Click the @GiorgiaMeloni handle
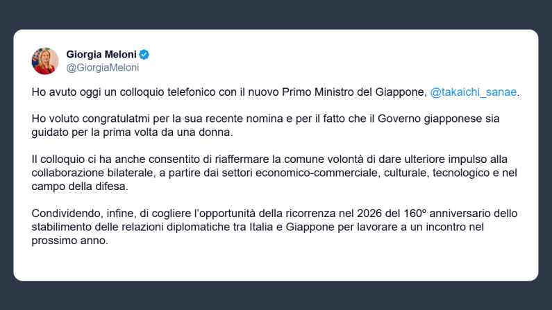552x310 pixels. (102, 67)
